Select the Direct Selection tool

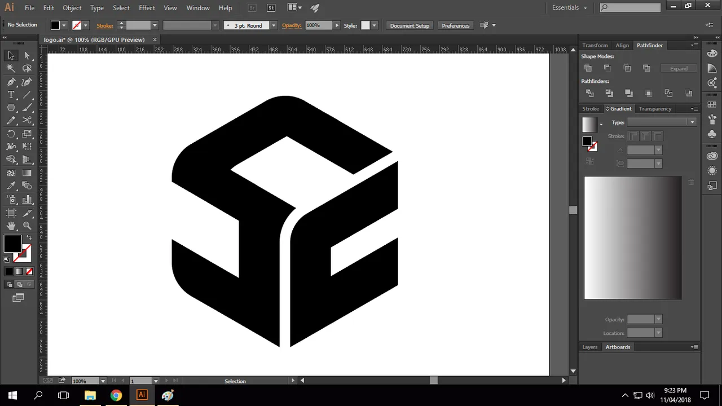click(27, 55)
